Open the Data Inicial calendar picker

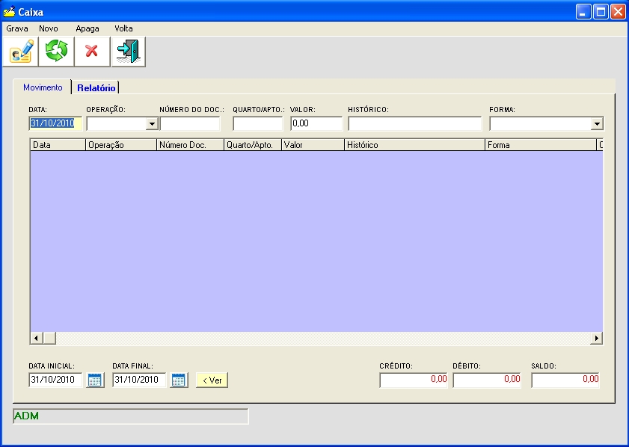[95, 380]
